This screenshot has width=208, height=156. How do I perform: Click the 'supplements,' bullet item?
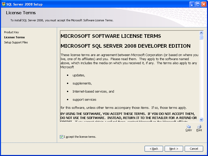[82, 83]
